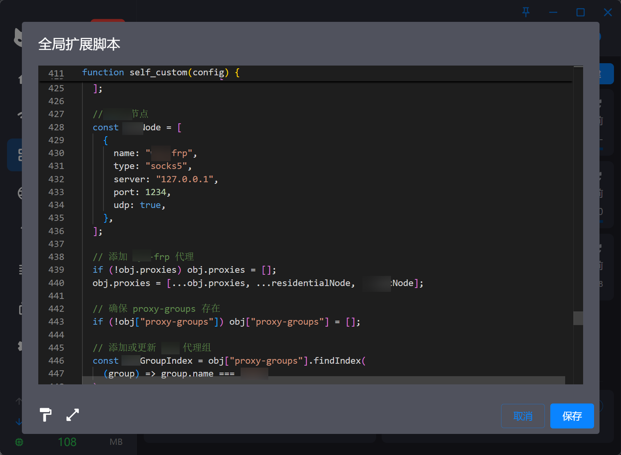Close the application window
621x455 pixels.
(608, 12)
